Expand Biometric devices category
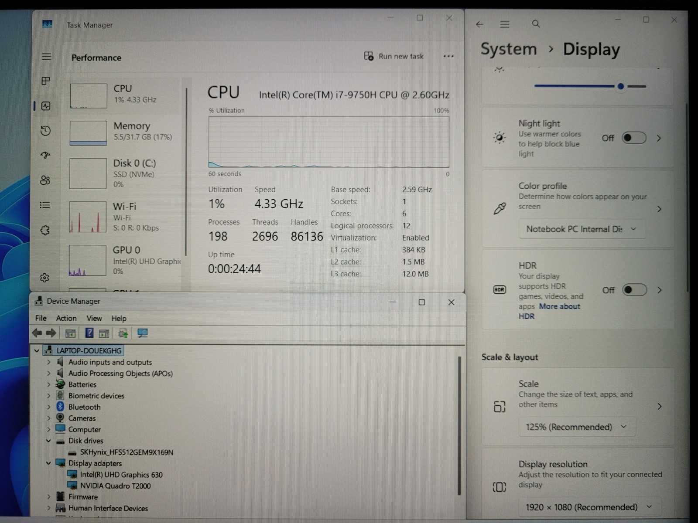This screenshot has height=523, width=698. point(48,396)
